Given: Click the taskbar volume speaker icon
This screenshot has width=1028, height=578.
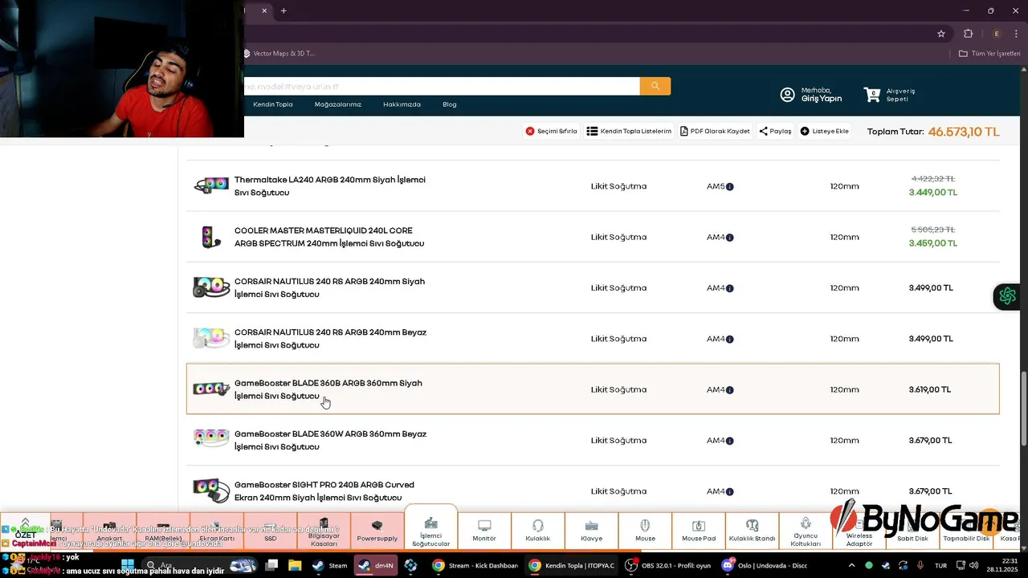Looking at the screenshot, I should point(974,565).
